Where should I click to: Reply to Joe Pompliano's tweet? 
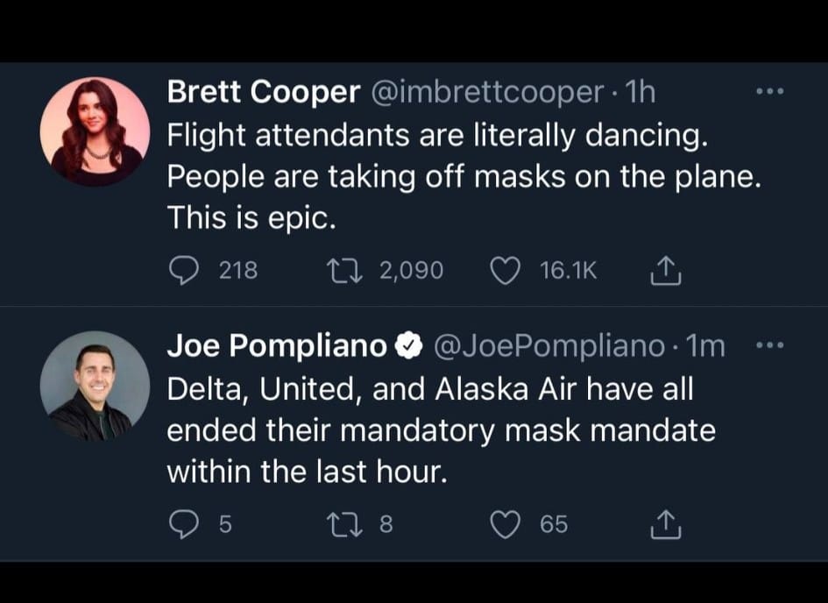coord(182,524)
